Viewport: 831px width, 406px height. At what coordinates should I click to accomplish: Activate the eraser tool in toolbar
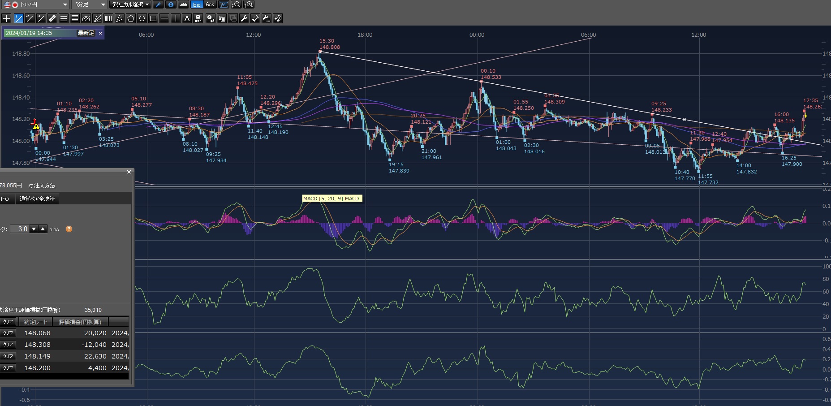[x=255, y=18]
